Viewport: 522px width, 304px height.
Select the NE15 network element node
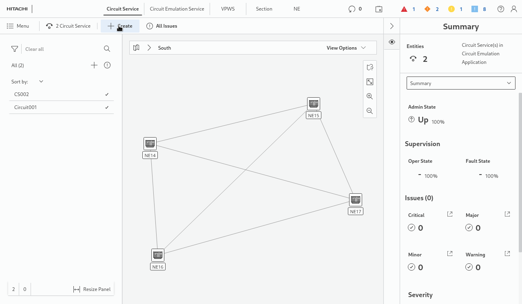(x=313, y=104)
